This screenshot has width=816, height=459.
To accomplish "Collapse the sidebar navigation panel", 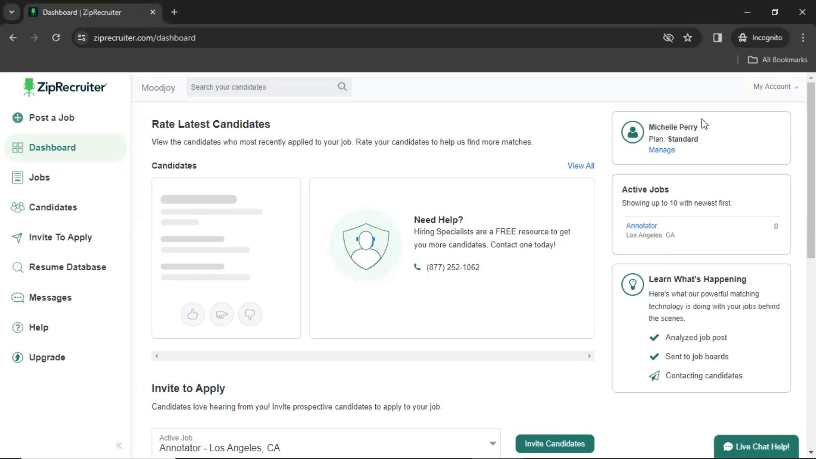I will (x=119, y=445).
